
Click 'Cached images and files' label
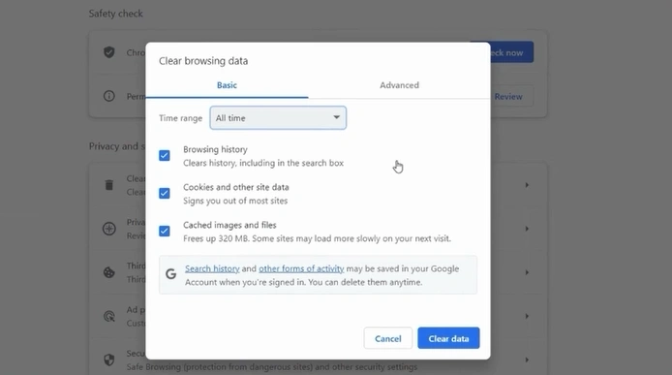[x=229, y=225]
